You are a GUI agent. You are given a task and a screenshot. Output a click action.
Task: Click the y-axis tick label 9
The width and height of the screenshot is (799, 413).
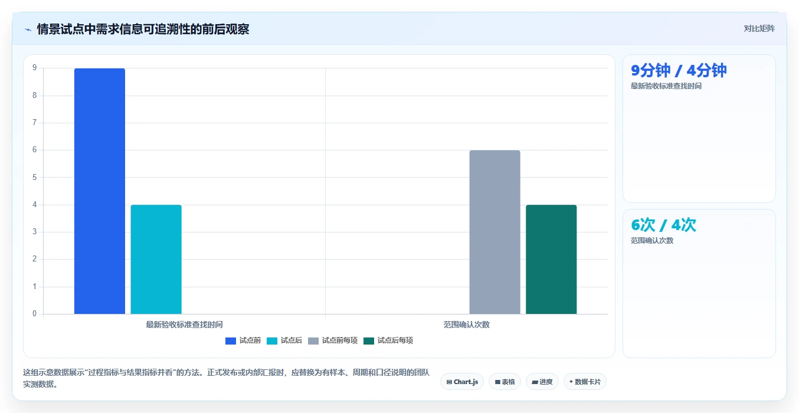click(35, 68)
